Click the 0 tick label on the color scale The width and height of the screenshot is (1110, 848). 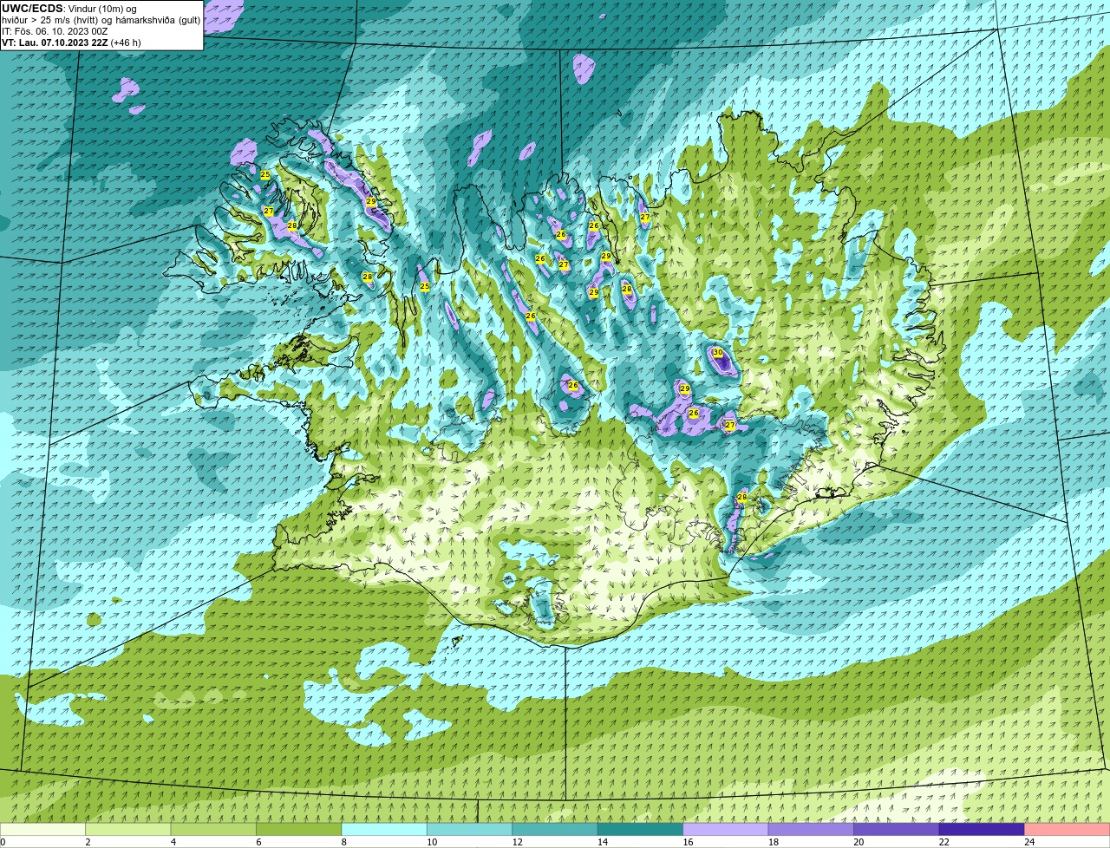tap(3, 842)
